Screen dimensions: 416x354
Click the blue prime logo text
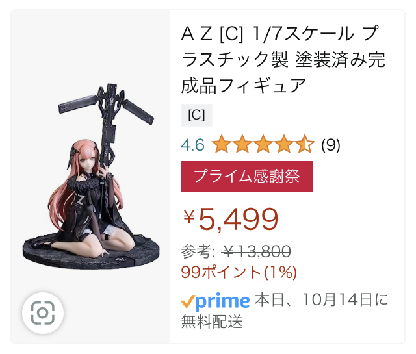tap(222, 302)
